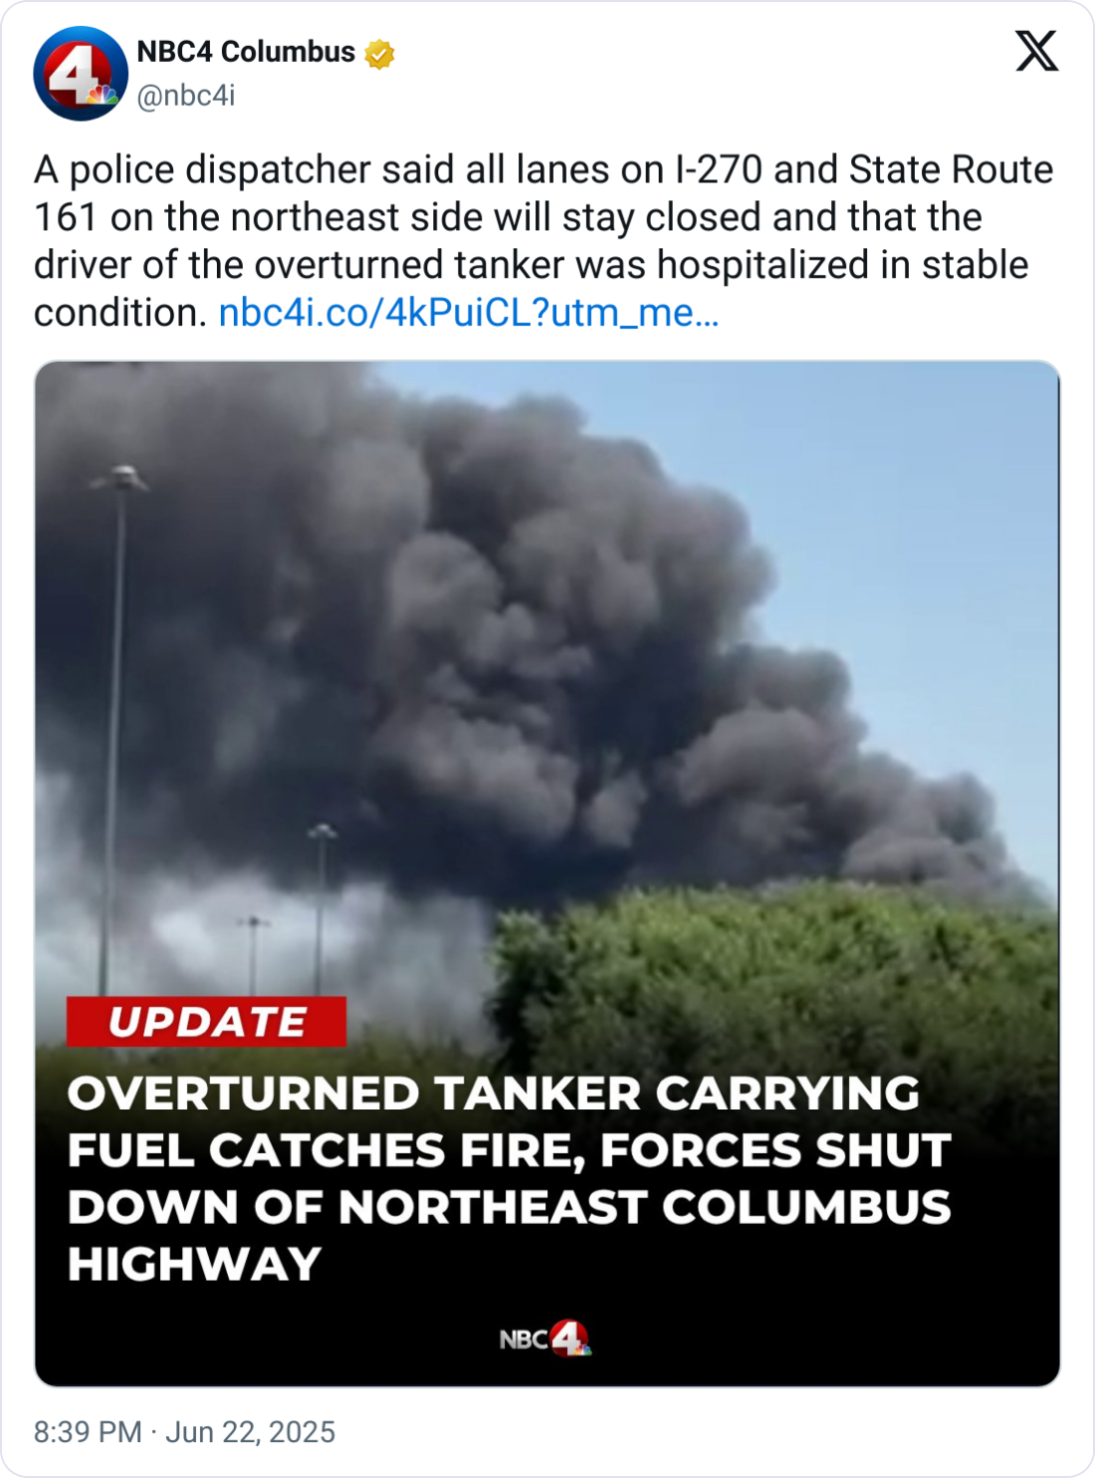Click the tweet body text about I-270
1095x1478 pixels.
coord(544,241)
